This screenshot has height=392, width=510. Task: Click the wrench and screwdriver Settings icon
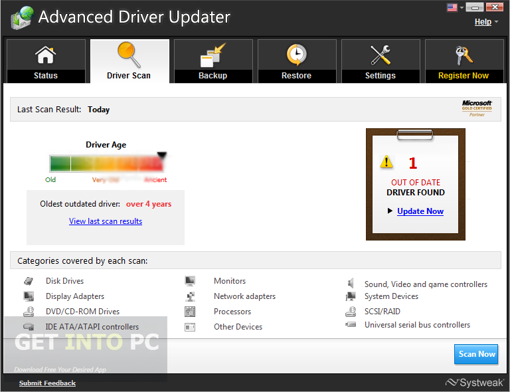point(381,54)
